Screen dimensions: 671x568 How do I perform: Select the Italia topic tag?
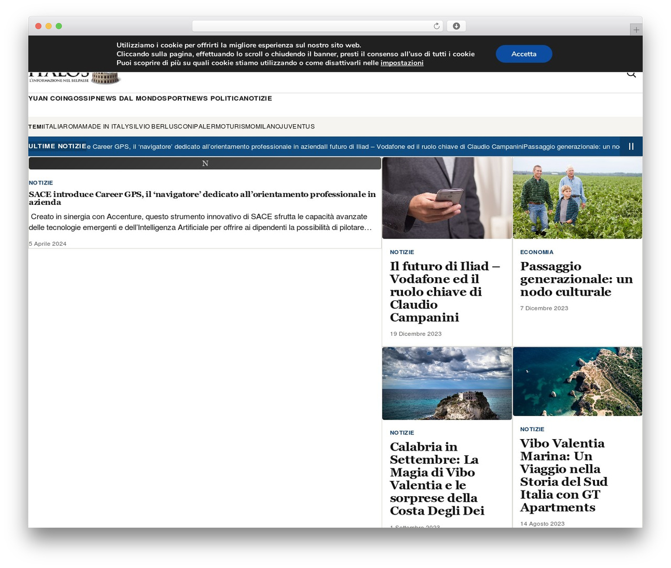coord(55,127)
